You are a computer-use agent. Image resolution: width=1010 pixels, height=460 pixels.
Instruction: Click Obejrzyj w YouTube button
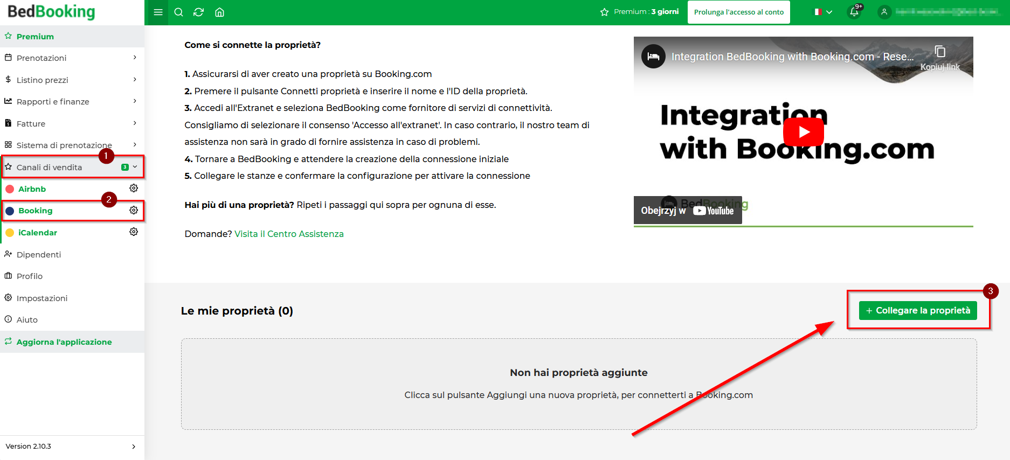[x=688, y=210]
